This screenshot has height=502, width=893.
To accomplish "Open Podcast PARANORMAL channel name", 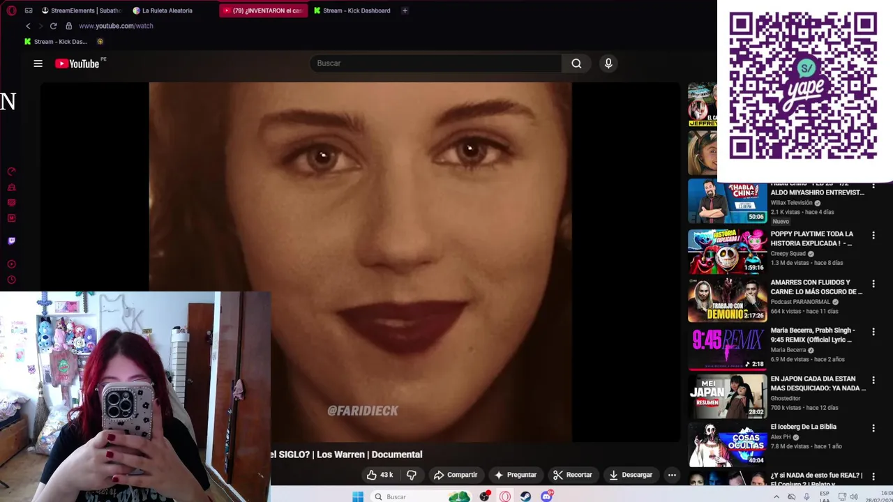I will coord(801,302).
